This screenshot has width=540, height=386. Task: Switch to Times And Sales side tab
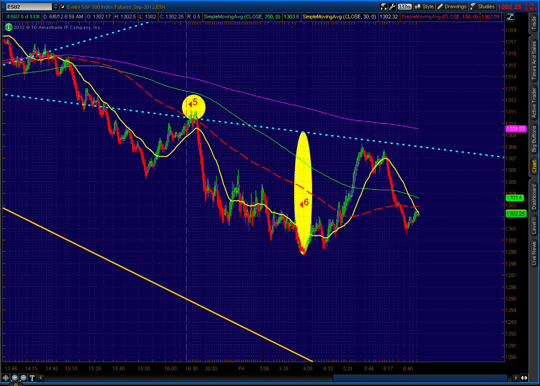[x=534, y=60]
